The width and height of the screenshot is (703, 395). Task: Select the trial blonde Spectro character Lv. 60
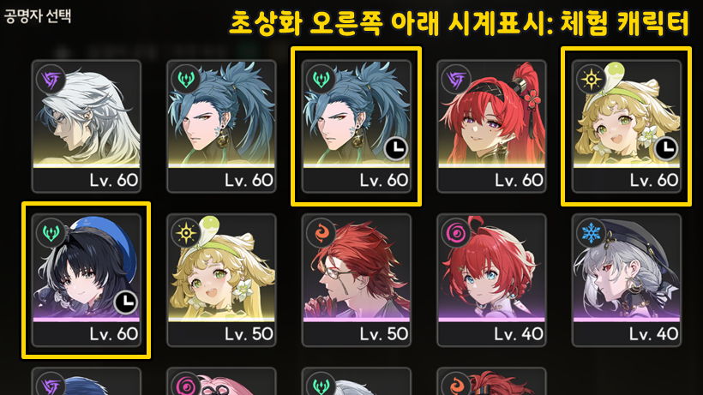click(x=627, y=126)
